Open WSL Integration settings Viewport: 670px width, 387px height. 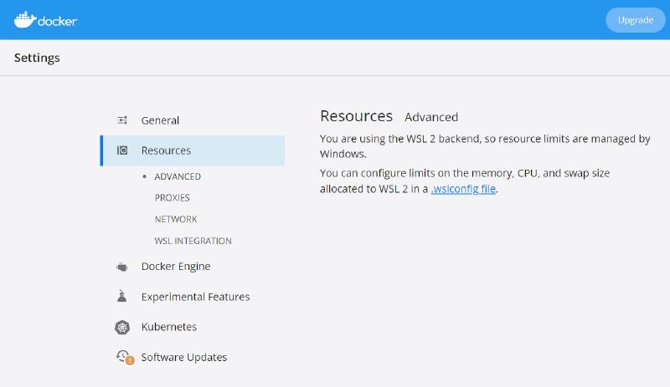193,241
